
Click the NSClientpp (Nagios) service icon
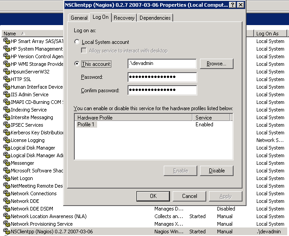tap(6, 232)
